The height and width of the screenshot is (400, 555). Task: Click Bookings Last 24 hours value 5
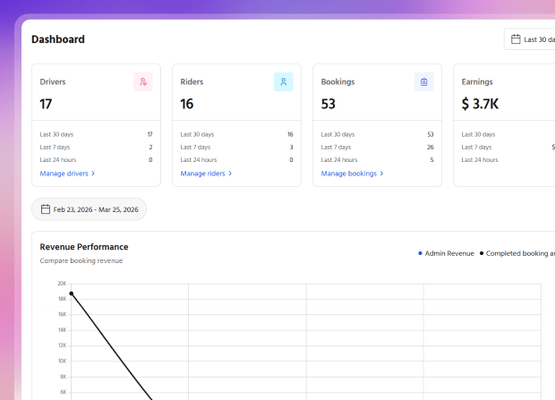431,160
